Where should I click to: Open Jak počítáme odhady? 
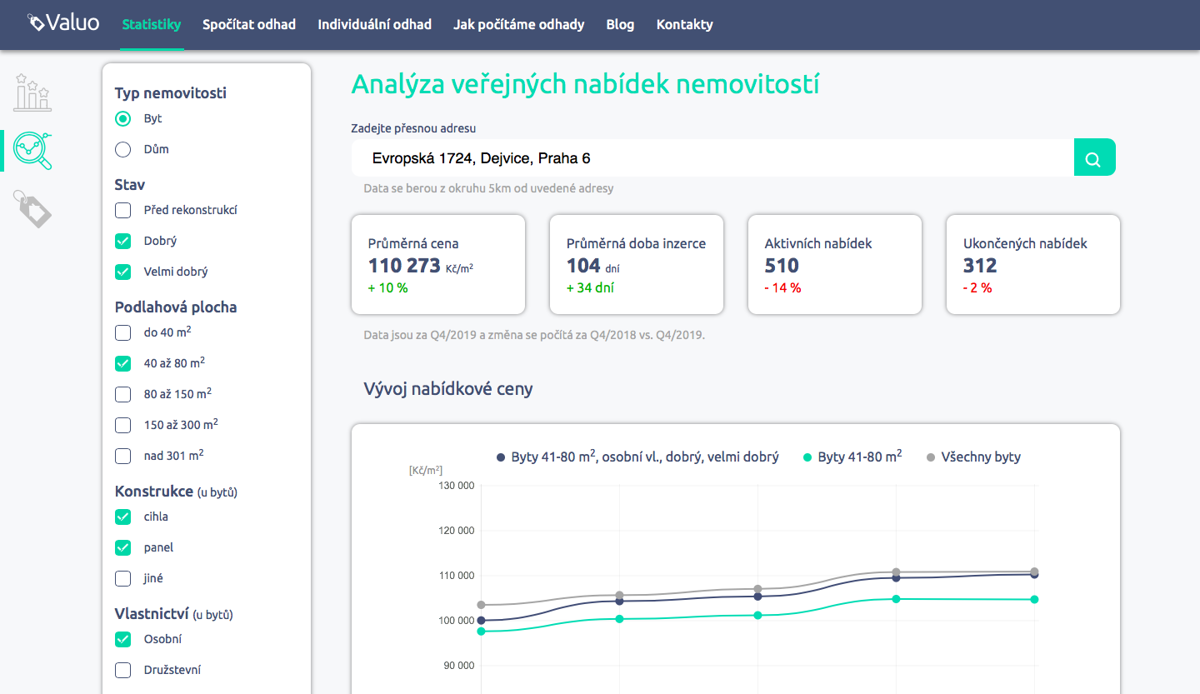point(519,24)
